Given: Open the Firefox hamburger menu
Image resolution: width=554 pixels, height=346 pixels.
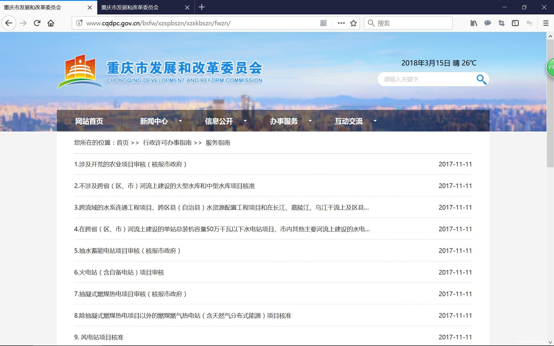Looking at the screenshot, I should (546, 23).
